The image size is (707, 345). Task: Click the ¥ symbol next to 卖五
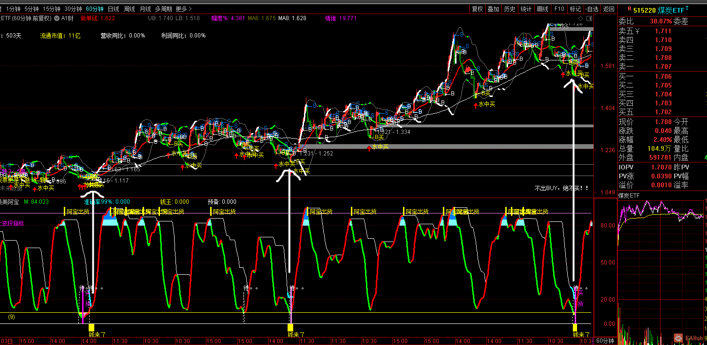[x=636, y=31]
